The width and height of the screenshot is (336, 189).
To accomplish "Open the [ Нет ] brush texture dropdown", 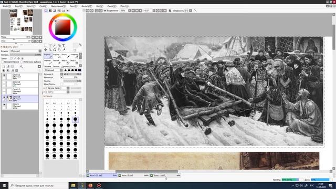I will click(58, 92).
